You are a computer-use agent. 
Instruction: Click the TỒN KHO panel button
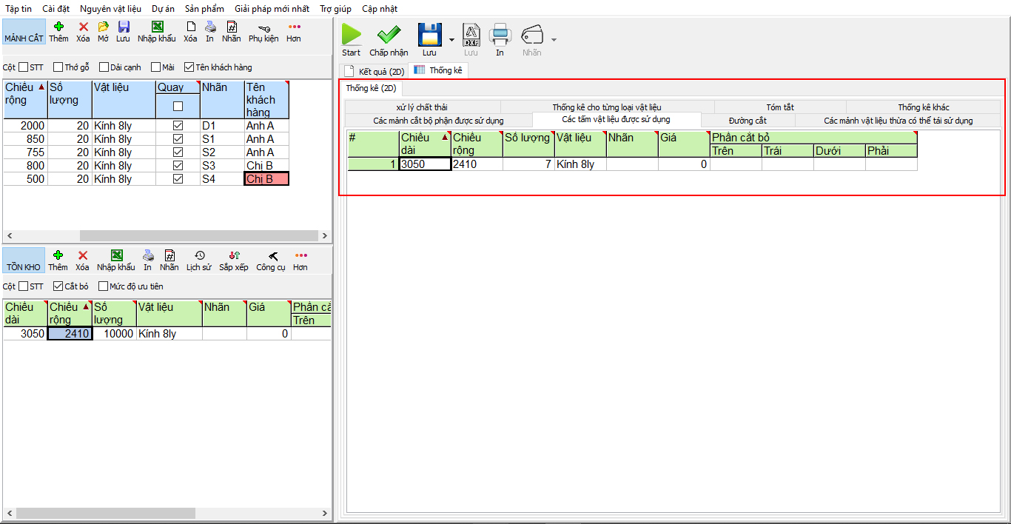[24, 266]
